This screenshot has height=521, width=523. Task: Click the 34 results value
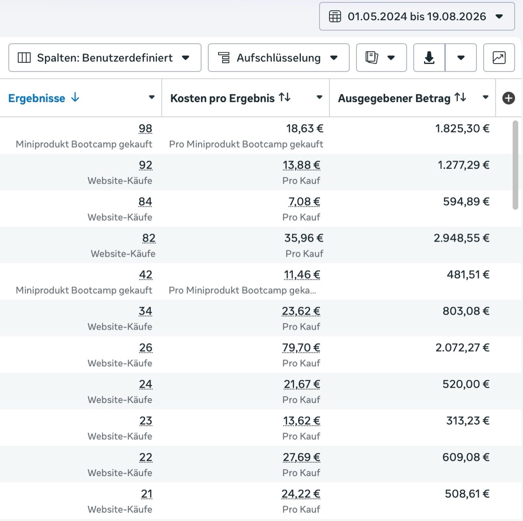coord(145,312)
